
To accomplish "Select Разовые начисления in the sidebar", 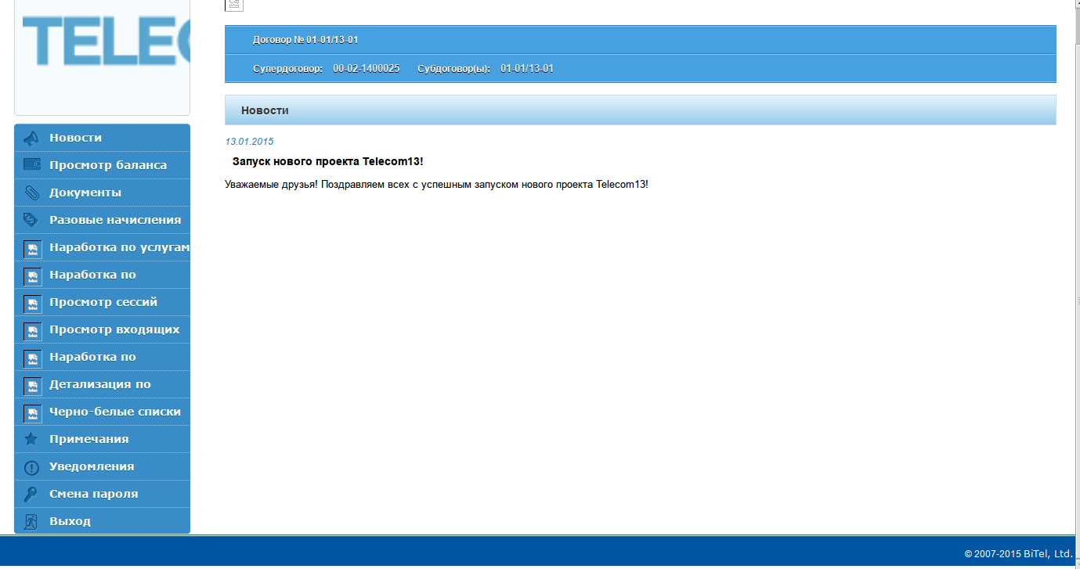I will click(x=102, y=220).
